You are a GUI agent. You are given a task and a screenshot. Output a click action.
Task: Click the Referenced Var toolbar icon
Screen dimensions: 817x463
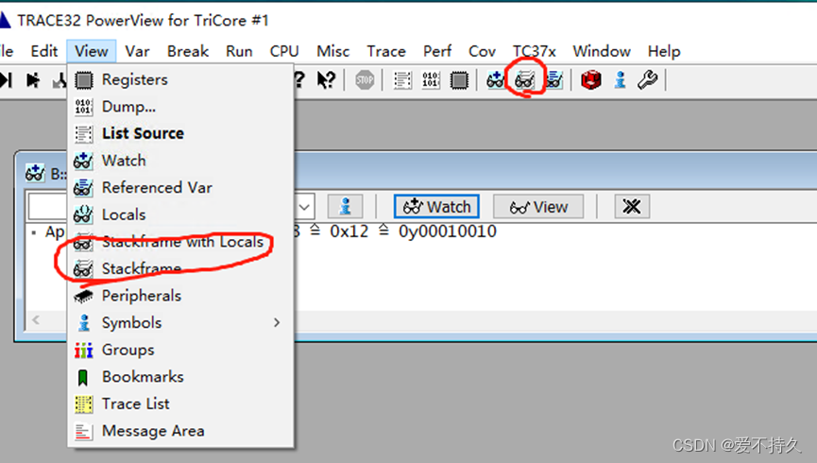tap(553, 79)
